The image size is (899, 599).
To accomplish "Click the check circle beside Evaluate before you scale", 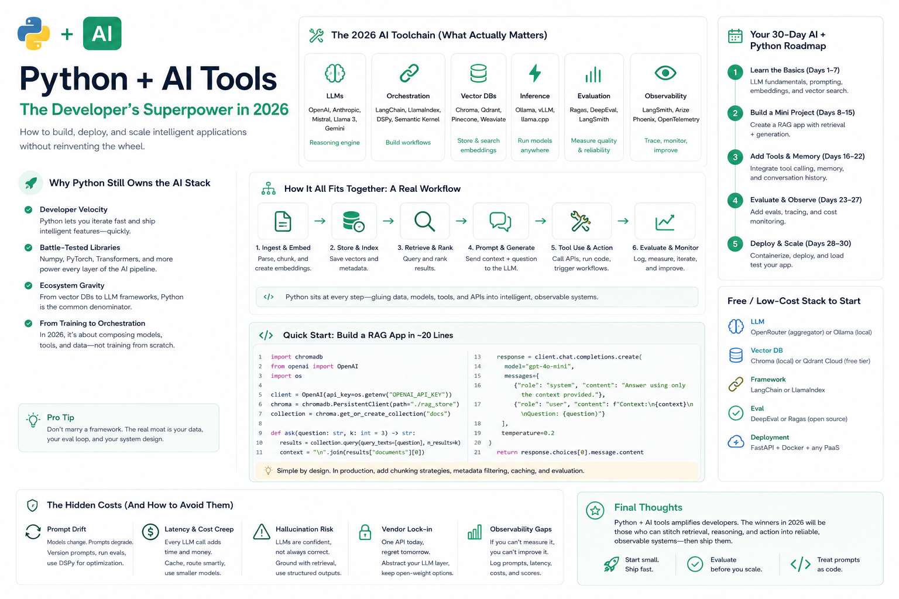I will 695,564.
